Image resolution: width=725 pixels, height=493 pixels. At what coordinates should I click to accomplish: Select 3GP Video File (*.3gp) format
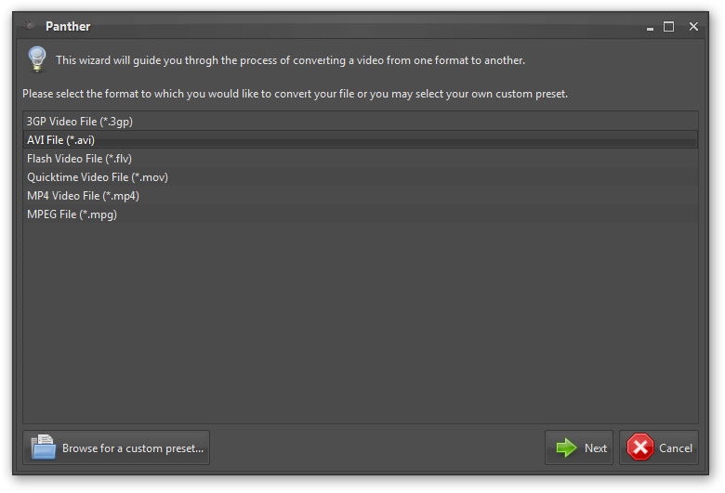[82, 122]
